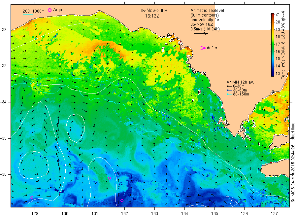Select the blue 30-80m arrow symbol

coord(229,90)
